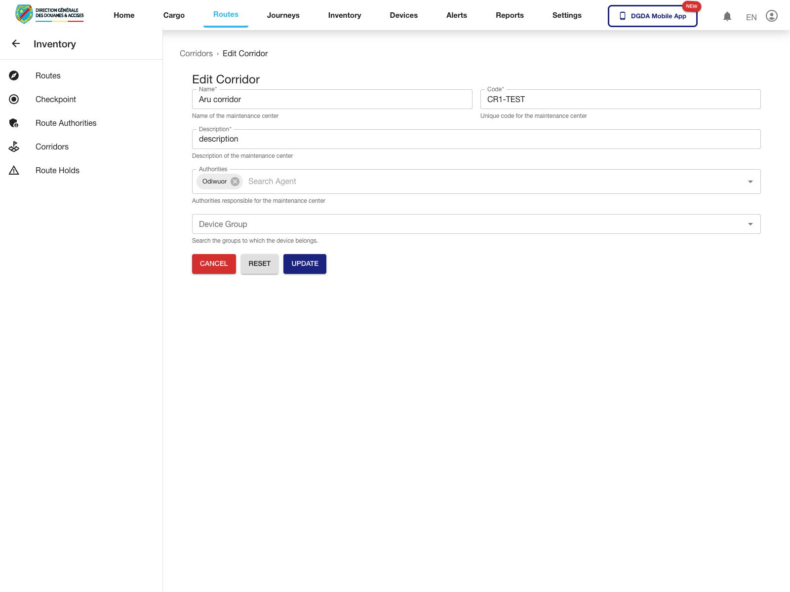Click the RESET button

259,263
